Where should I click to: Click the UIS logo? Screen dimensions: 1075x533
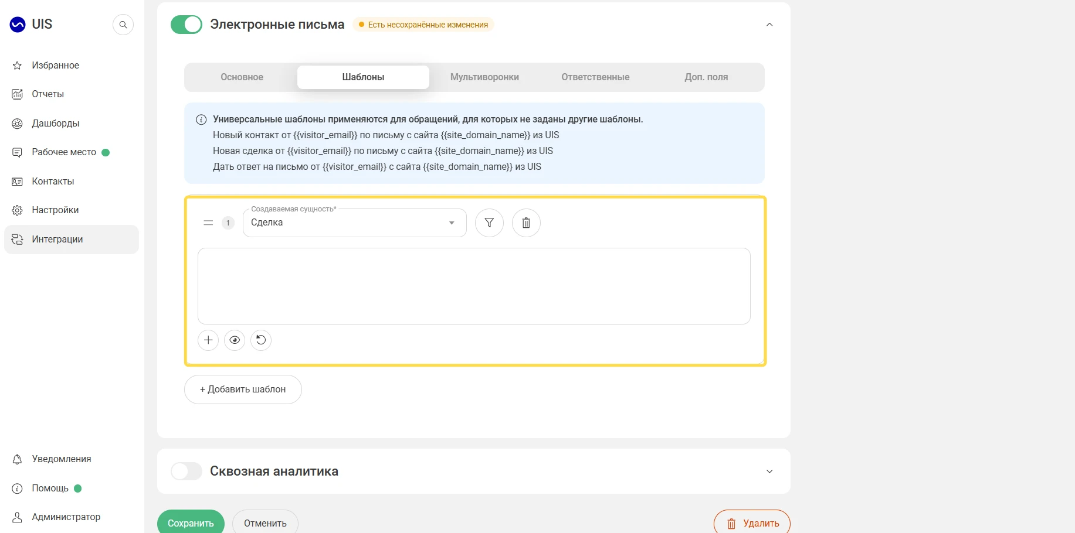click(31, 24)
